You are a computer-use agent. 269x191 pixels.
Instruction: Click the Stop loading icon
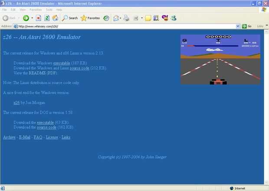(39, 18)
